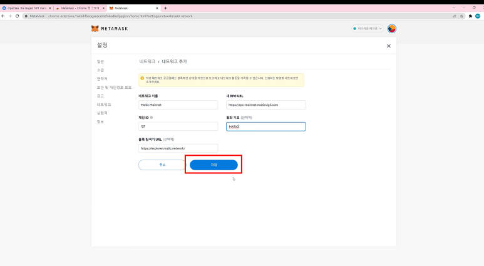Open 보안 및 개인정보 보호 settings
Screen dimensions: 484x266
(114, 88)
